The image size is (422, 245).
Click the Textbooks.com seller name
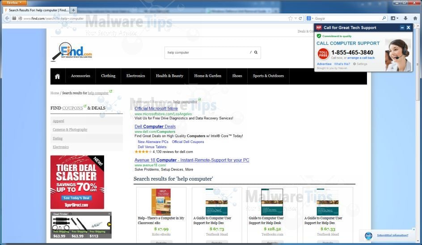tap(272, 235)
